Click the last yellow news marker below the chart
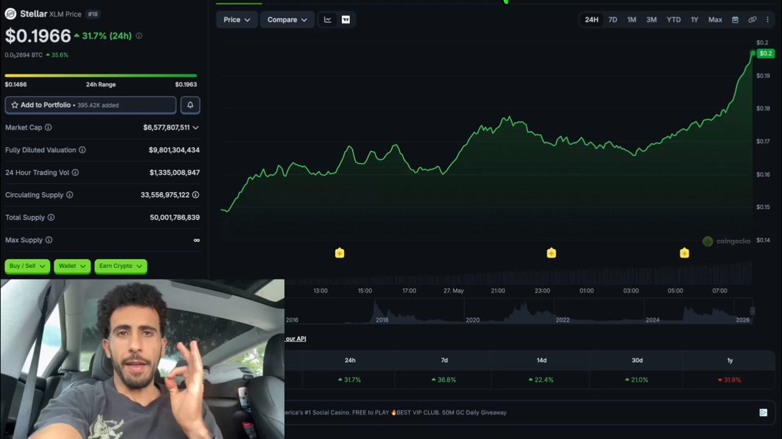782x439 pixels. tap(684, 253)
